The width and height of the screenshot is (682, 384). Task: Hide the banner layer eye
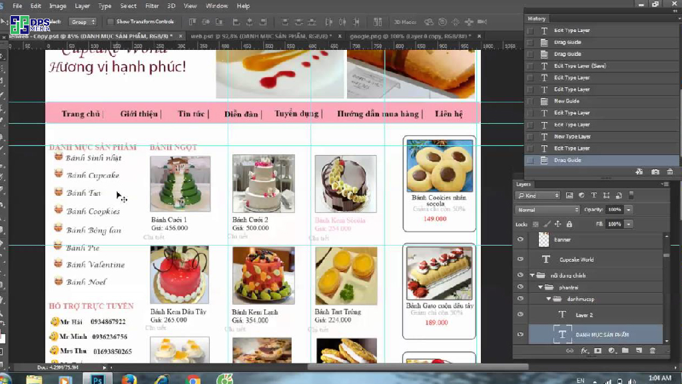point(520,240)
